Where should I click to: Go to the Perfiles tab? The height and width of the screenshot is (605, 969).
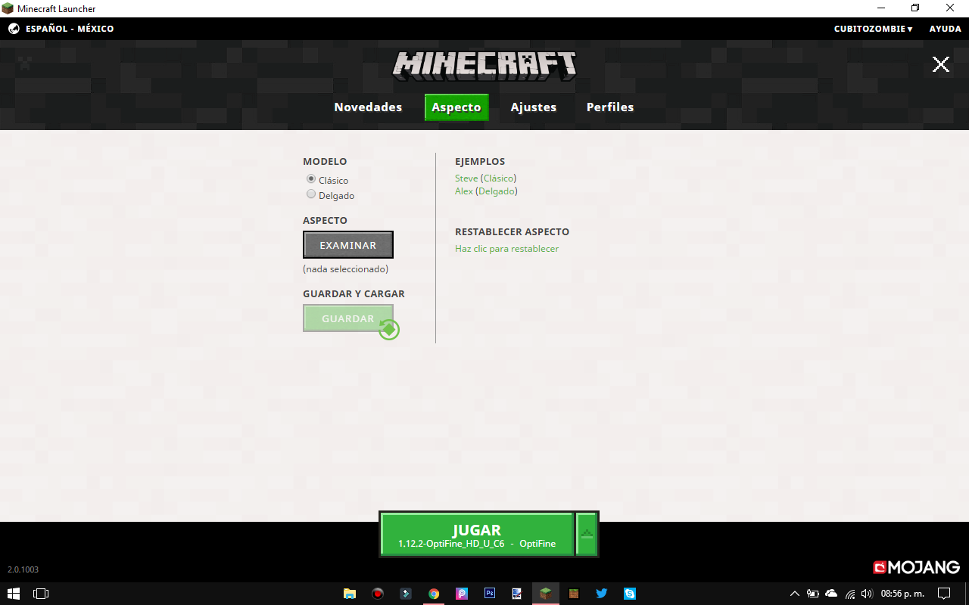(610, 107)
